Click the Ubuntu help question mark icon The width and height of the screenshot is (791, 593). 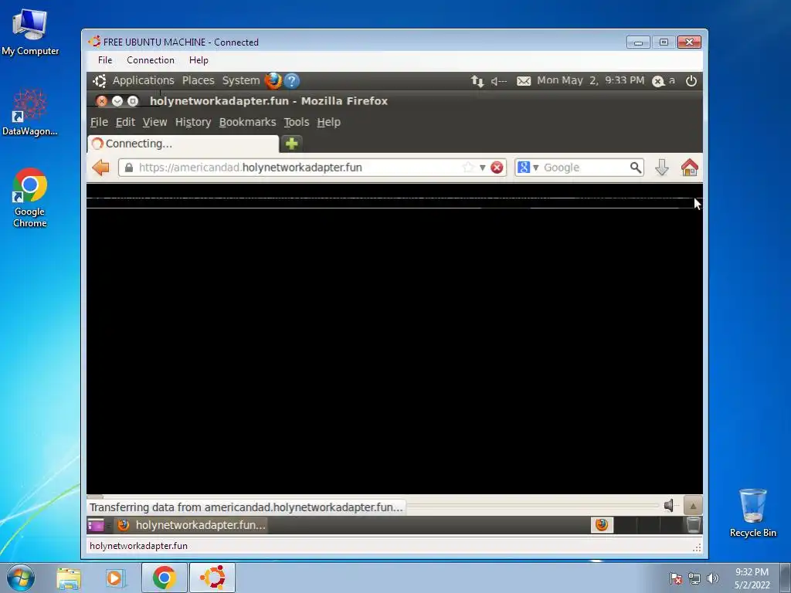click(x=291, y=80)
